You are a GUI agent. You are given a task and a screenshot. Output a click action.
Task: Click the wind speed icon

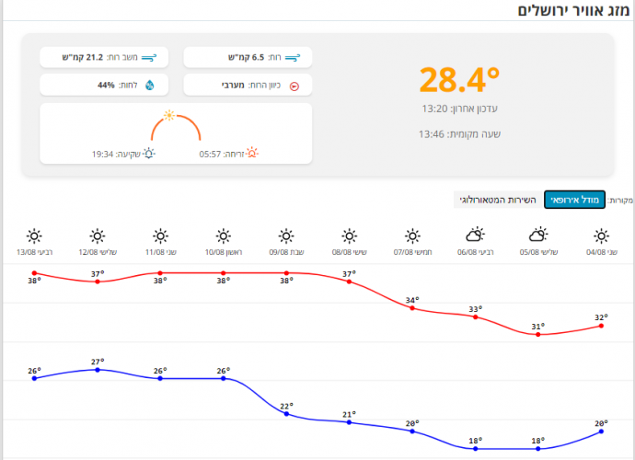click(x=294, y=58)
